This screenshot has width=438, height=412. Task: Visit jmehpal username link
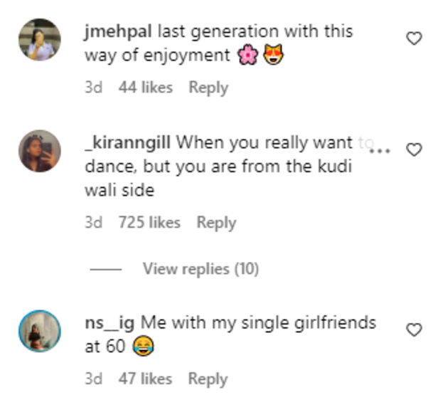point(118,32)
